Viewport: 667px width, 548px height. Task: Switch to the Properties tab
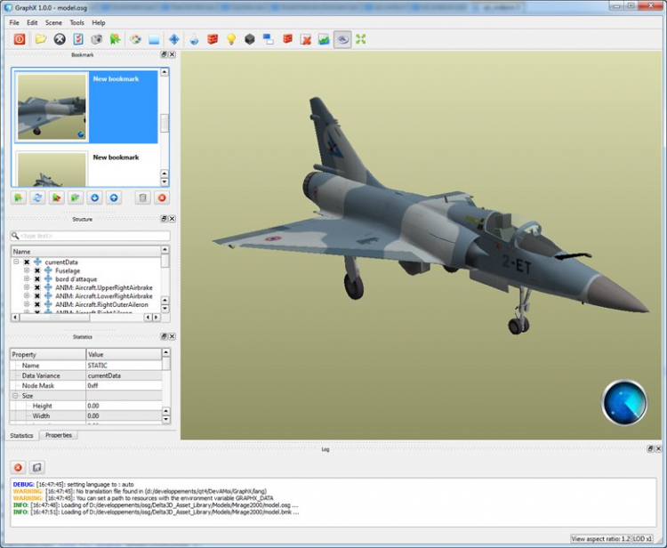tap(59, 435)
